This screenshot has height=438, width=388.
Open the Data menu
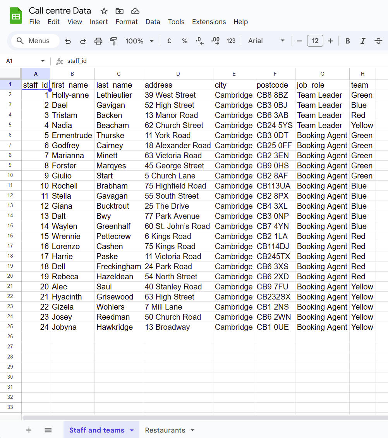point(153,22)
